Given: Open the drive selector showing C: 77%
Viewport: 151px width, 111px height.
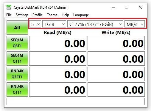Looking at the screenshot, I should (95, 24).
